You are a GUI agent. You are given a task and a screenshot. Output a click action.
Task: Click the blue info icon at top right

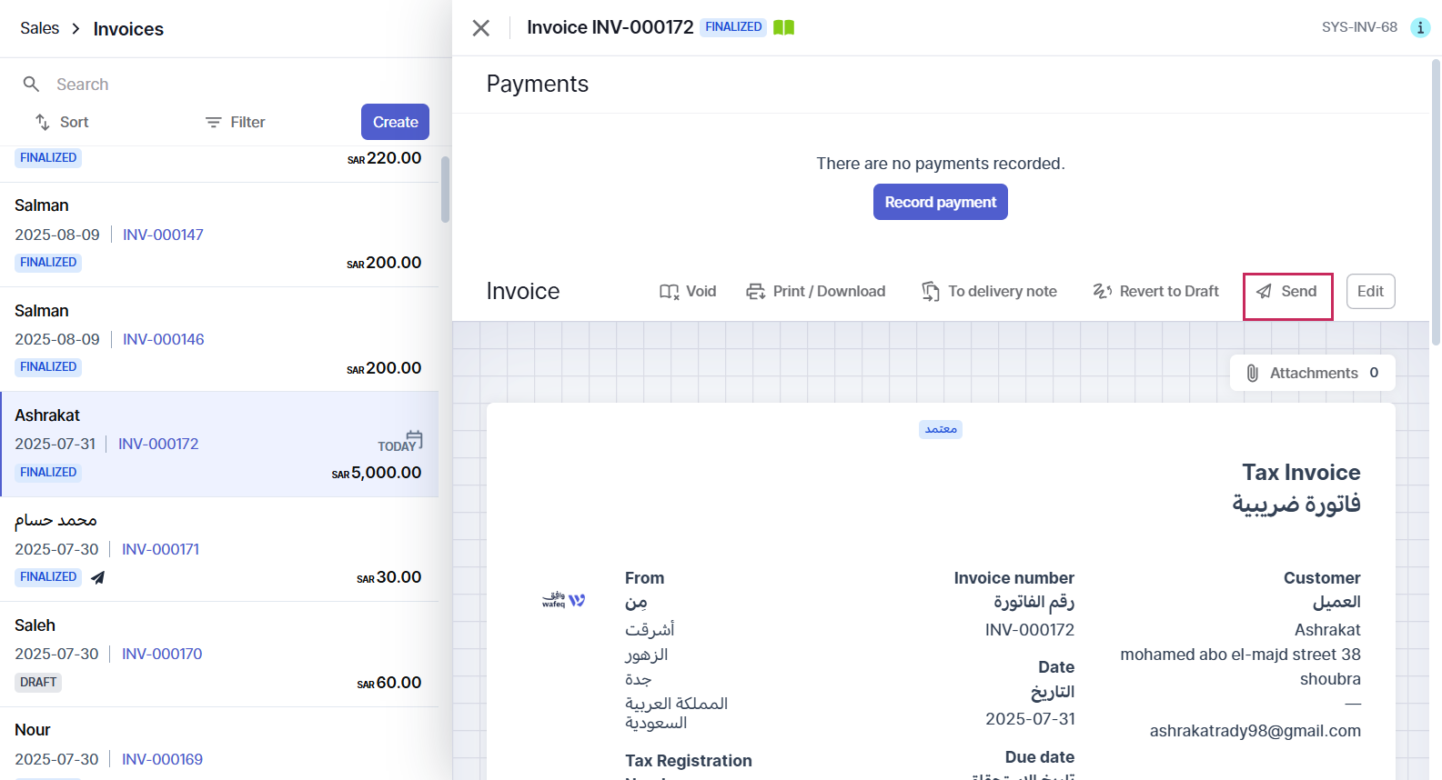[1419, 27]
